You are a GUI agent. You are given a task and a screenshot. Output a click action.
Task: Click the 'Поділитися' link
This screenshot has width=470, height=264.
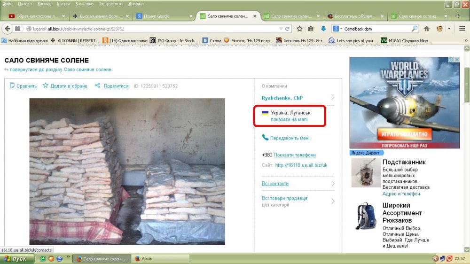click(x=116, y=86)
